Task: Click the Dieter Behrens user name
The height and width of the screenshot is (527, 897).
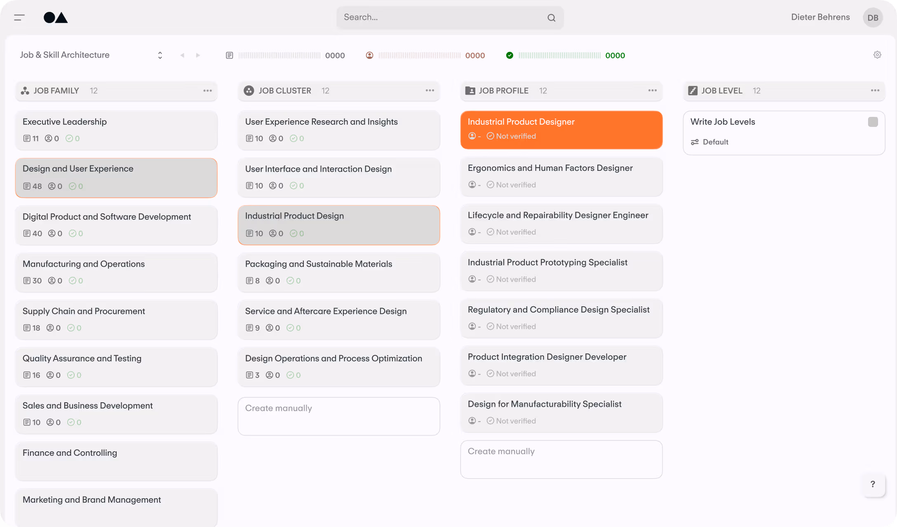Action: pyautogui.click(x=820, y=17)
